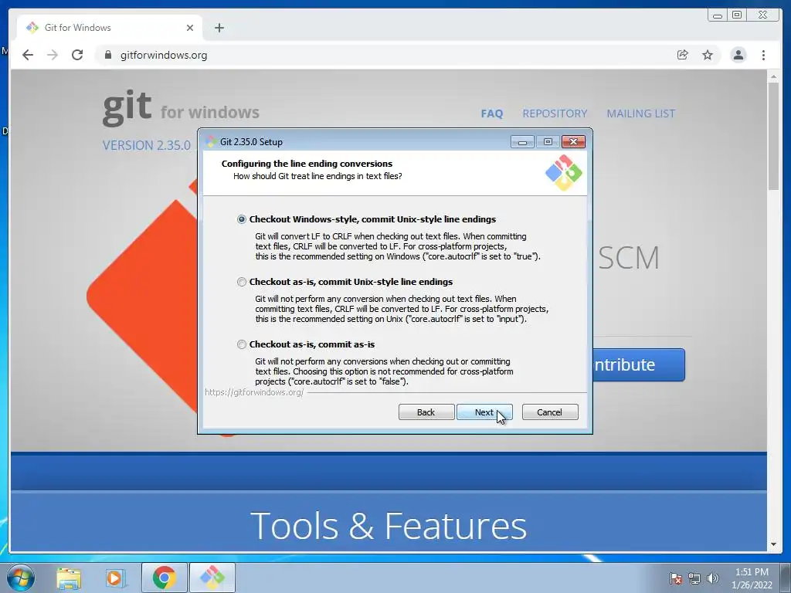791x593 pixels.
Task: Open the Chrome profile avatar
Action: click(738, 55)
